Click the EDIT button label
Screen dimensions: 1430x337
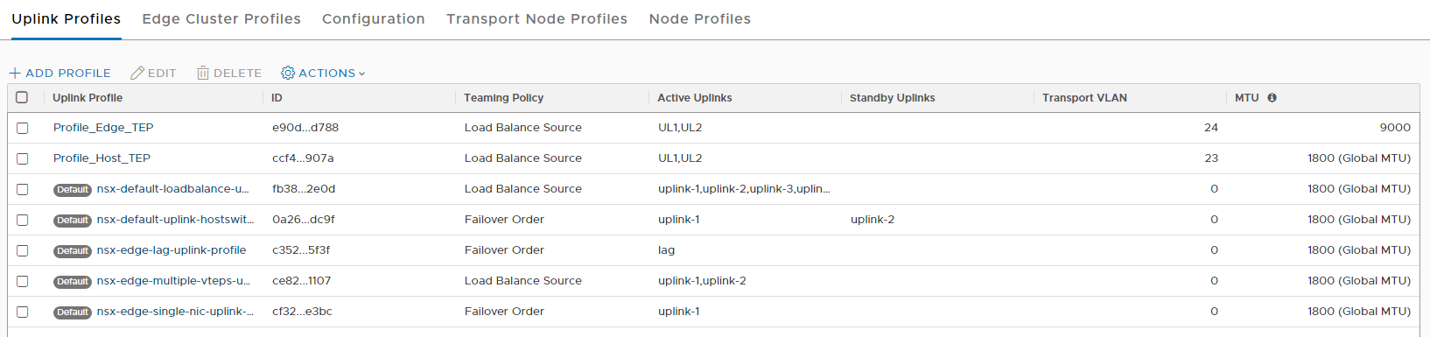click(162, 74)
